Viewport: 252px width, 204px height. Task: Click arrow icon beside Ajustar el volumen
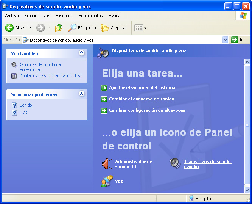(x=104, y=88)
